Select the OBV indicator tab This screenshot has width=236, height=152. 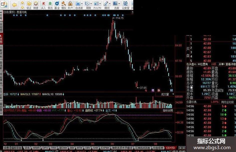[87, 148]
